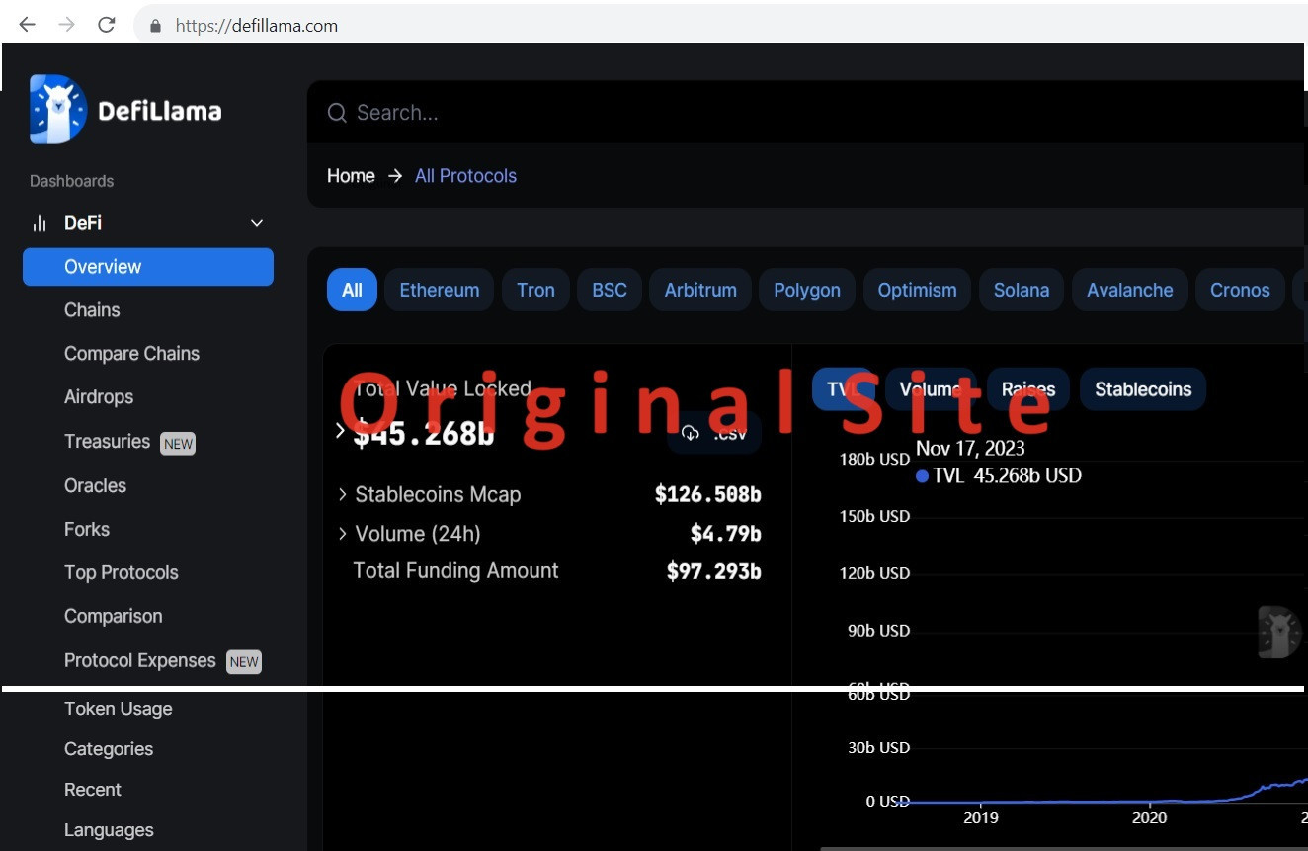1308x851 pixels.
Task: Open the Airdrops page
Action: click(99, 397)
